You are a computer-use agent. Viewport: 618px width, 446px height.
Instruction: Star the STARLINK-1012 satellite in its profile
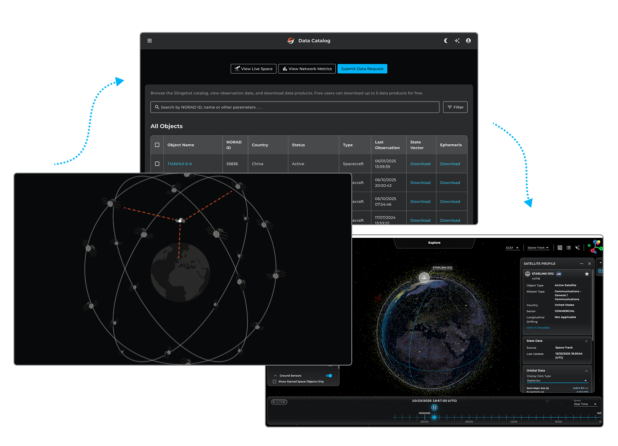587,274
